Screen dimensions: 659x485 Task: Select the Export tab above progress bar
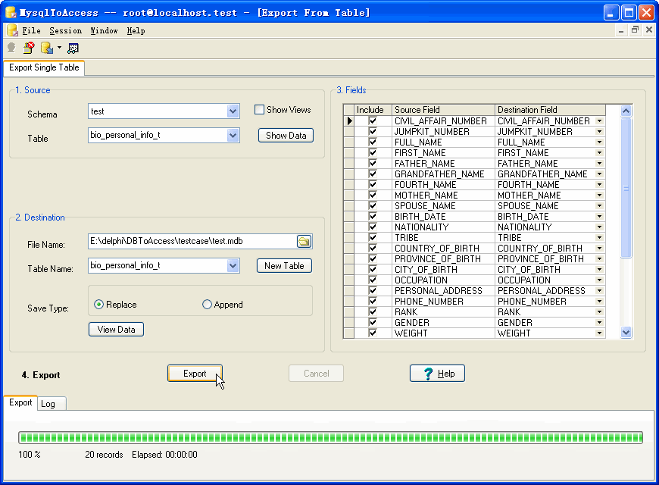tap(20, 402)
